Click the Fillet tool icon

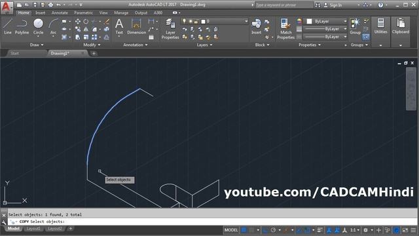(94, 29)
